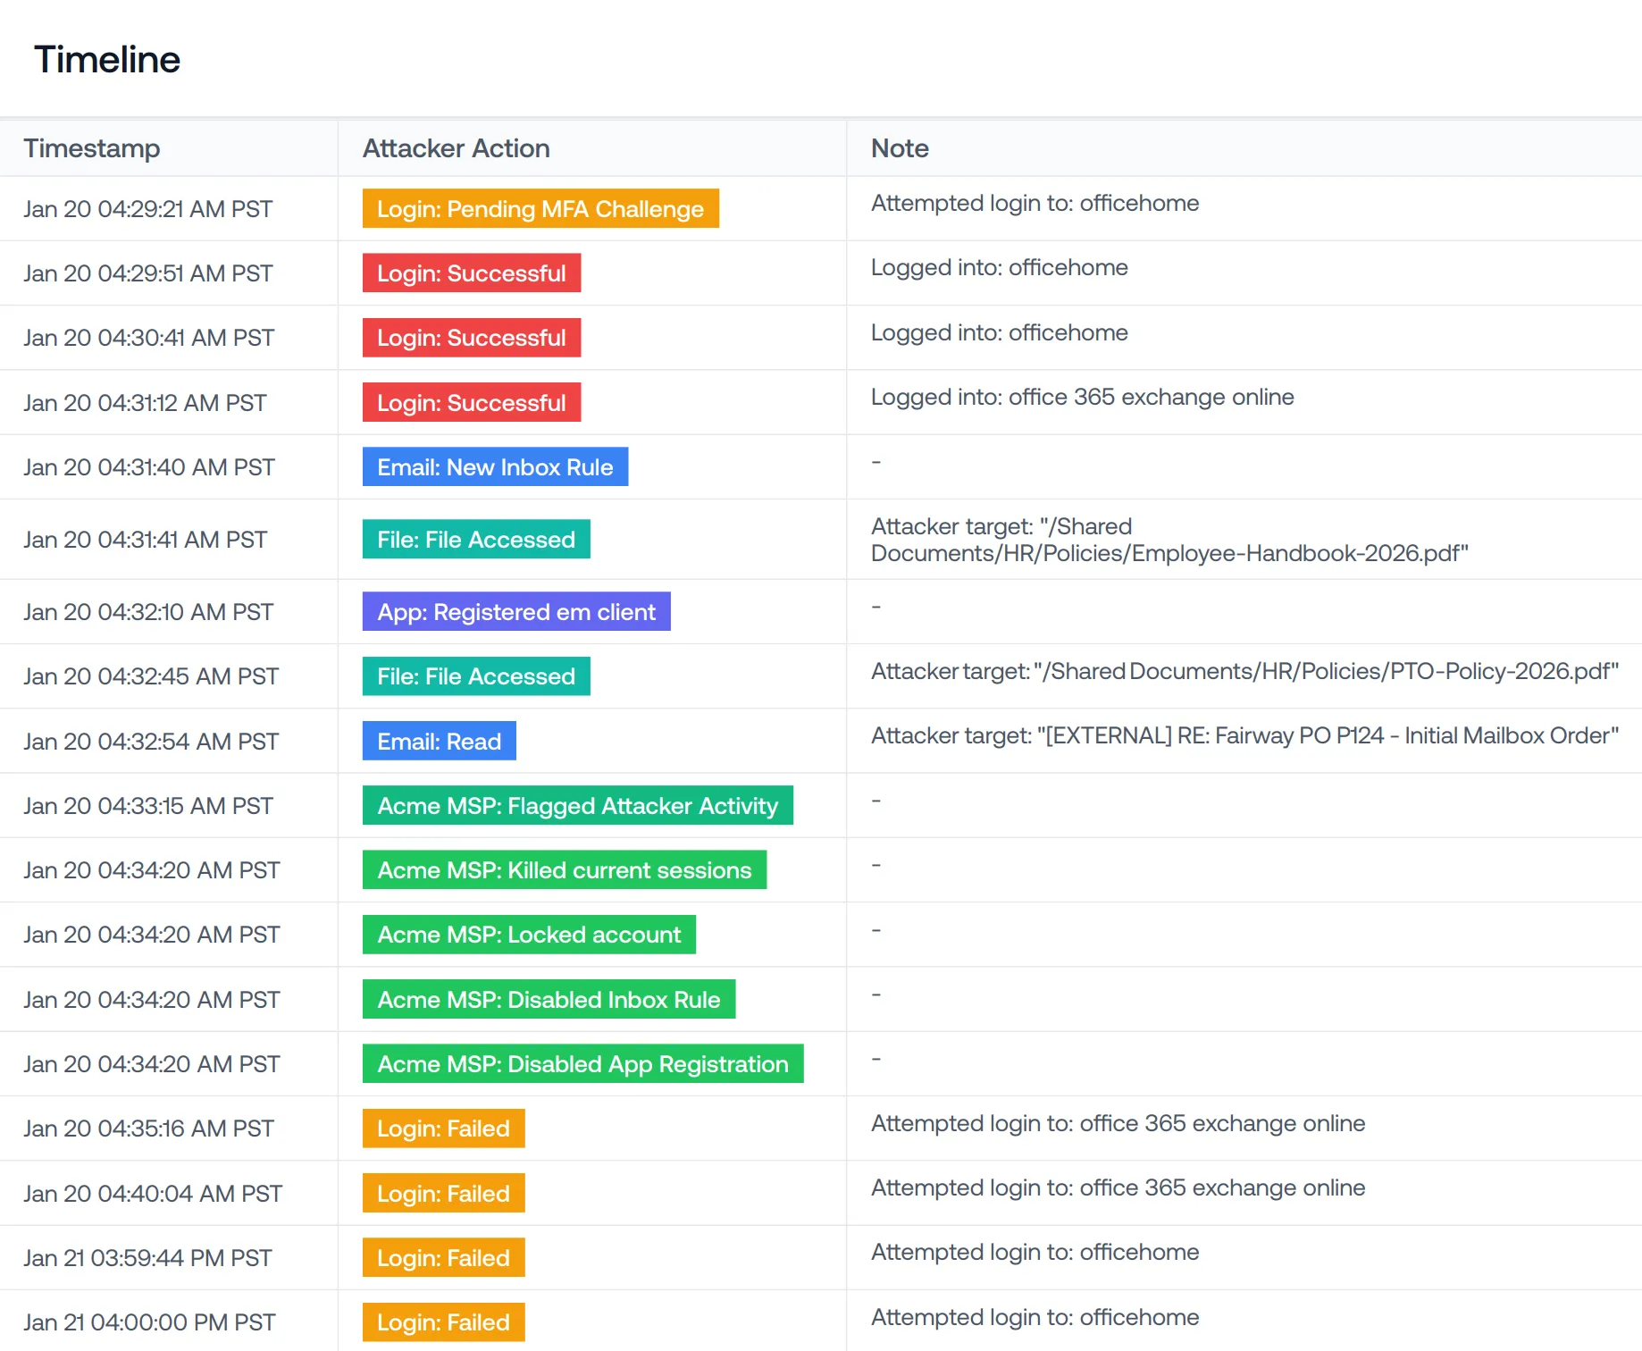Viewport: 1642px width, 1351px height.
Task: Select timestamp Jan 20 04:31:41 AM PST
Action: (146, 540)
